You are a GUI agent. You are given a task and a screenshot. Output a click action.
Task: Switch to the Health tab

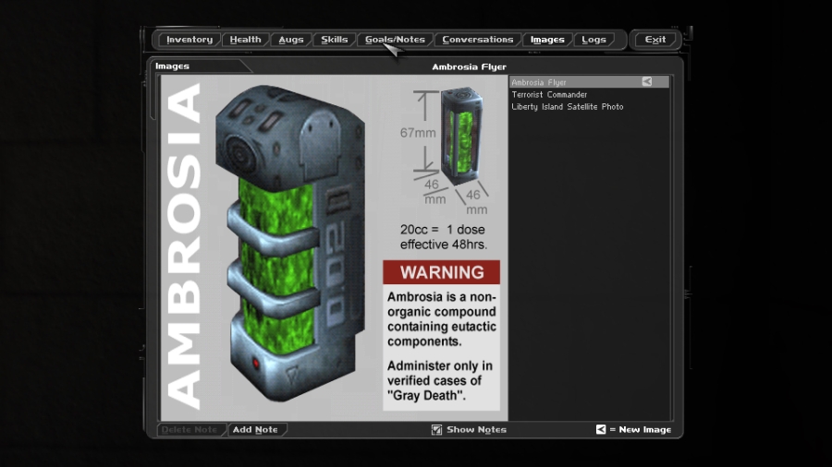(245, 40)
